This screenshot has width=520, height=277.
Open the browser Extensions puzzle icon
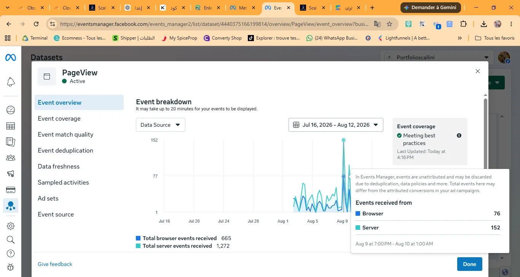(x=463, y=24)
